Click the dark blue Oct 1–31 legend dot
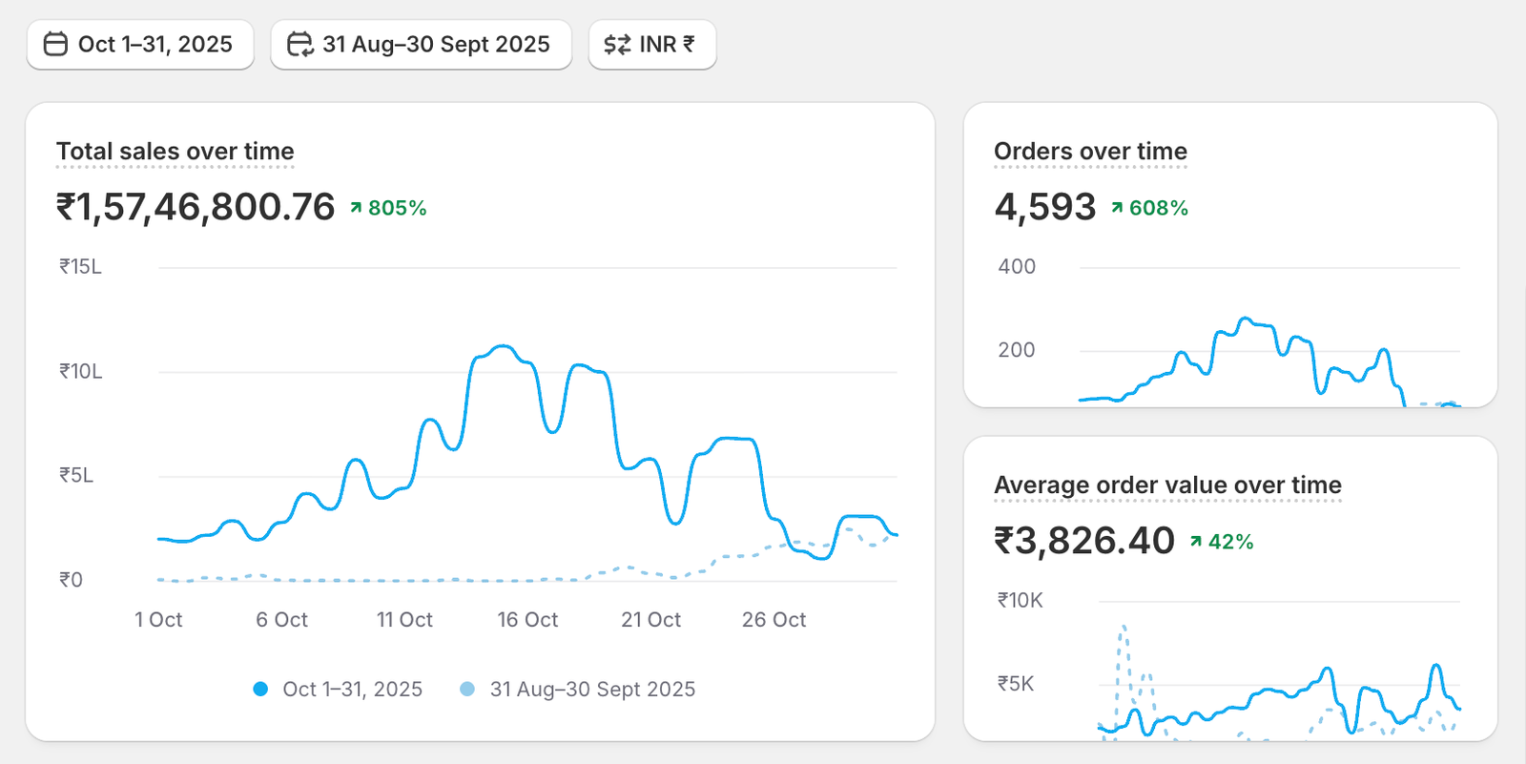 click(x=260, y=689)
